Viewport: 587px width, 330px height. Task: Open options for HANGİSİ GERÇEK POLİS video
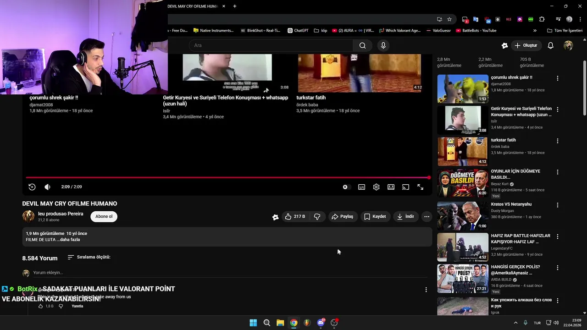pos(558,268)
